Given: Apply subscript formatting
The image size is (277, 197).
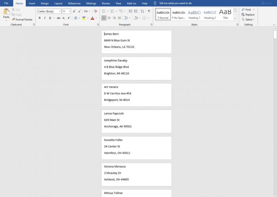Looking at the screenshot, I should (64, 18).
